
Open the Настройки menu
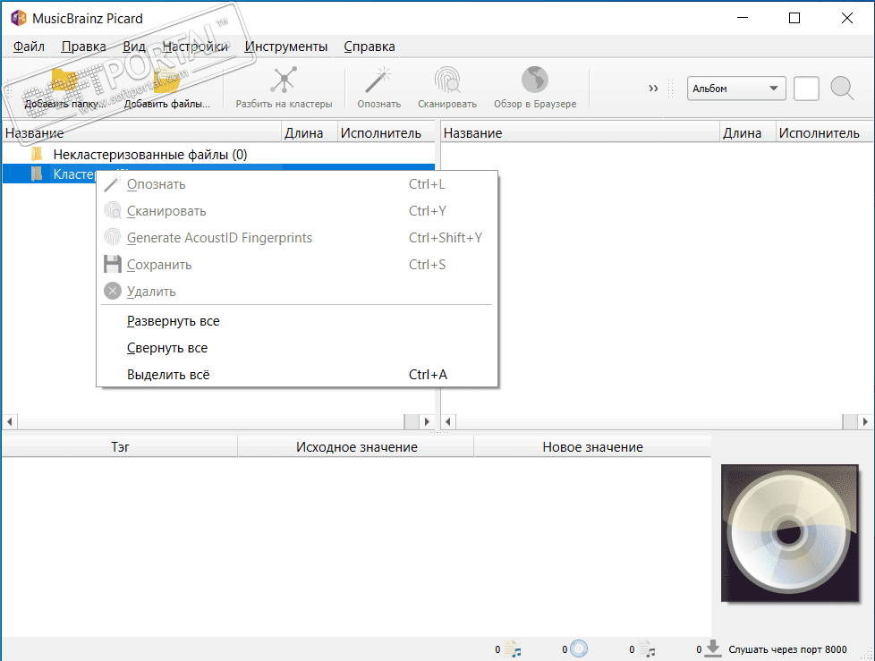click(195, 47)
